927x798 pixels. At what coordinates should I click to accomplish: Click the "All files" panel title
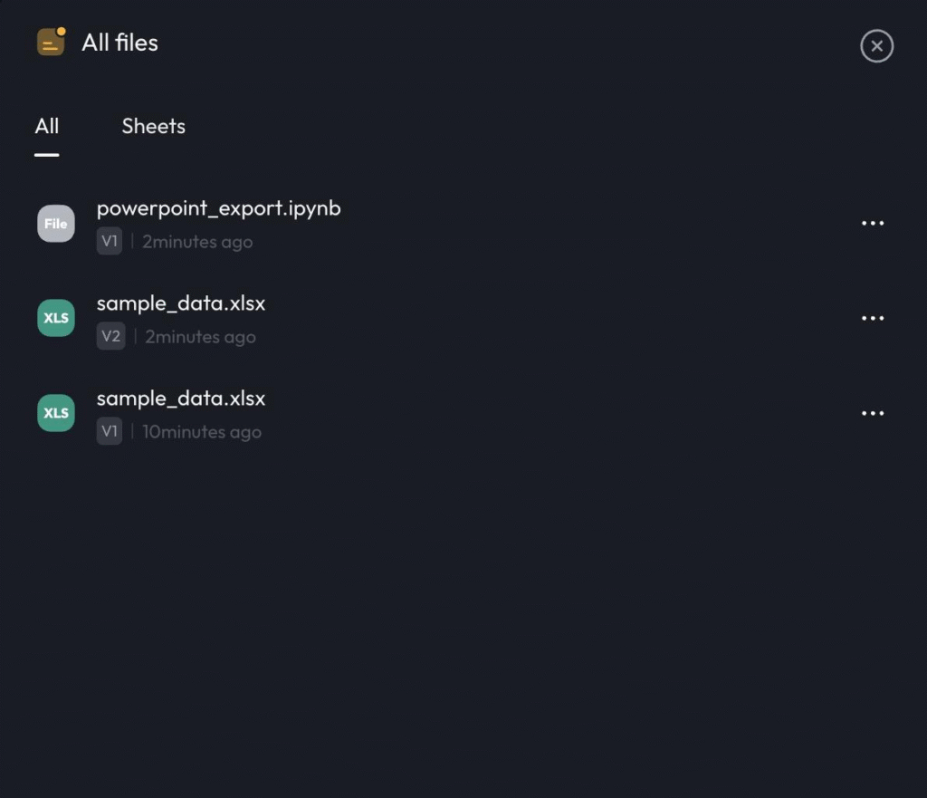pos(119,43)
